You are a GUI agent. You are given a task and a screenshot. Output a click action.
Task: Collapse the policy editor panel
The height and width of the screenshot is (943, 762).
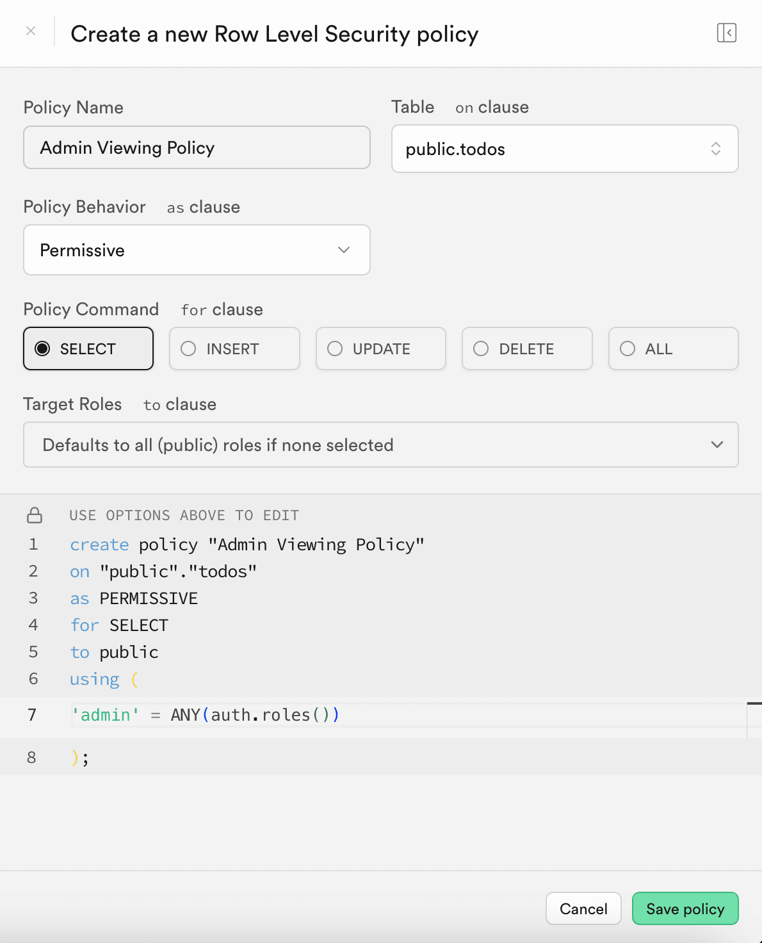(x=727, y=33)
